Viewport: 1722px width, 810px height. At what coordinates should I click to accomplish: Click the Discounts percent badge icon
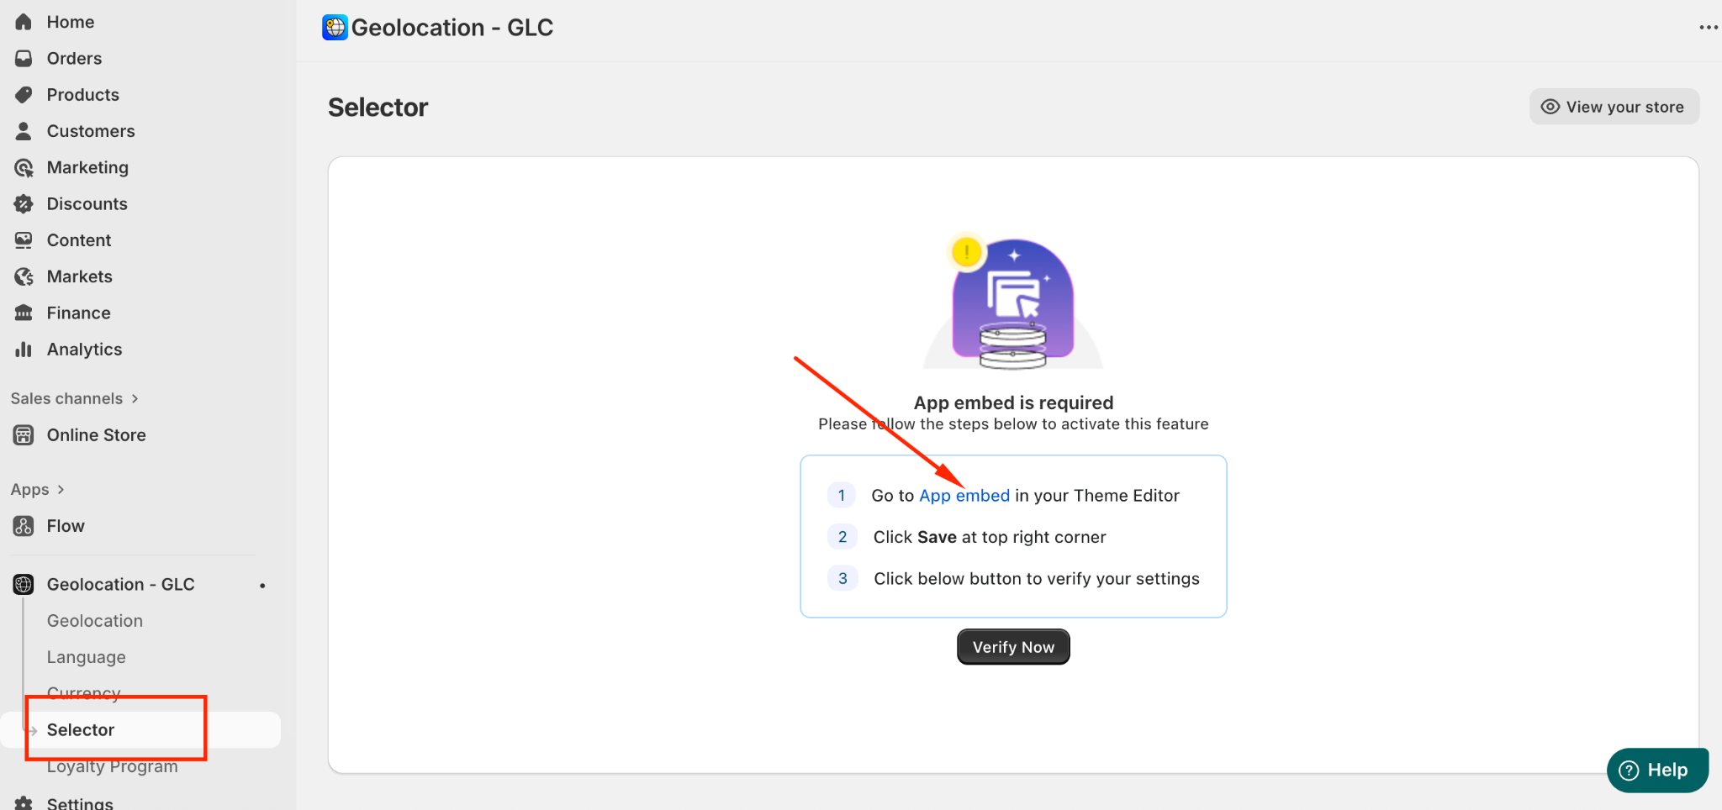pyautogui.click(x=24, y=203)
